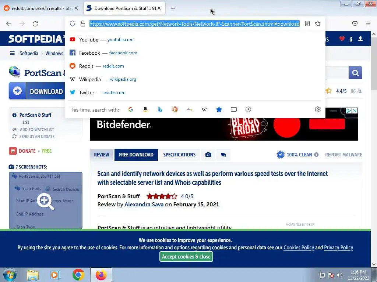Screen dimensions: 377x282
Task: Search bookmarks via the blue star icon
Action: pos(219,109)
